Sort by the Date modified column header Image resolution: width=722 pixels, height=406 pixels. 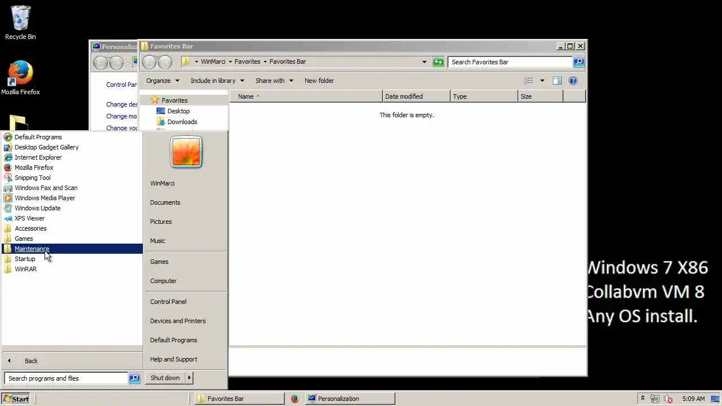click(416, 96)
